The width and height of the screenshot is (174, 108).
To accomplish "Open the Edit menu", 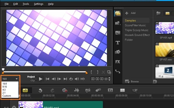I will coord(16,4).
